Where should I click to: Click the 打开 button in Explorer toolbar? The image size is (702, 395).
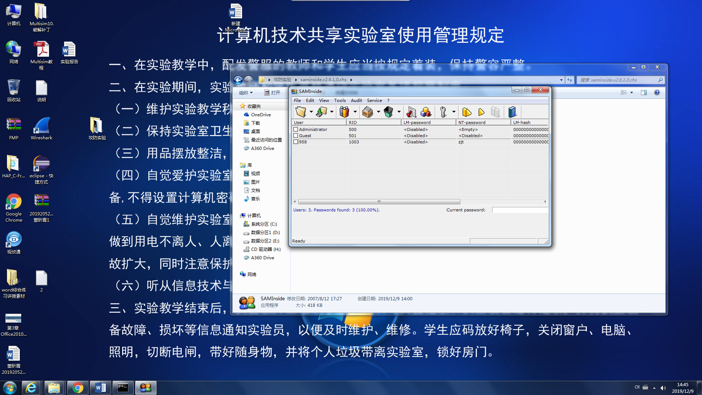point(272,93)
